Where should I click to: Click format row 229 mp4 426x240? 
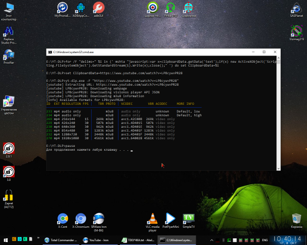[x=111, y=123]
